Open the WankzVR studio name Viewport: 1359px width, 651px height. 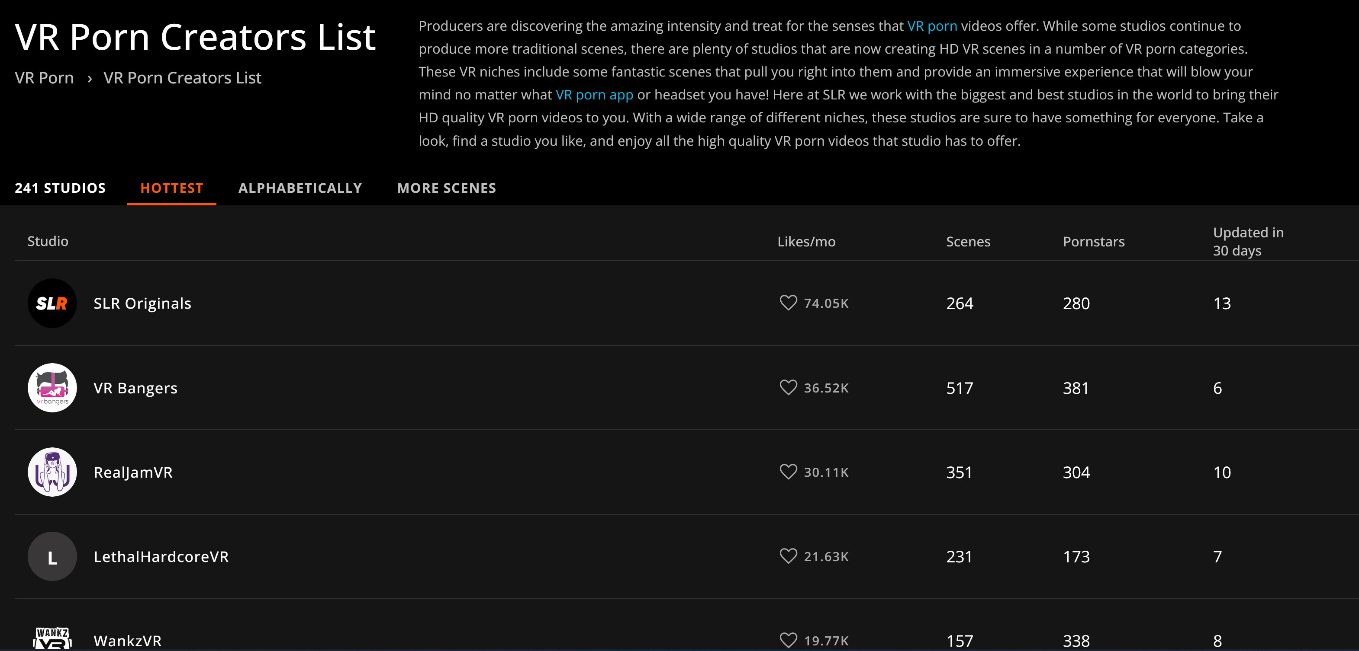click(127, 641)
